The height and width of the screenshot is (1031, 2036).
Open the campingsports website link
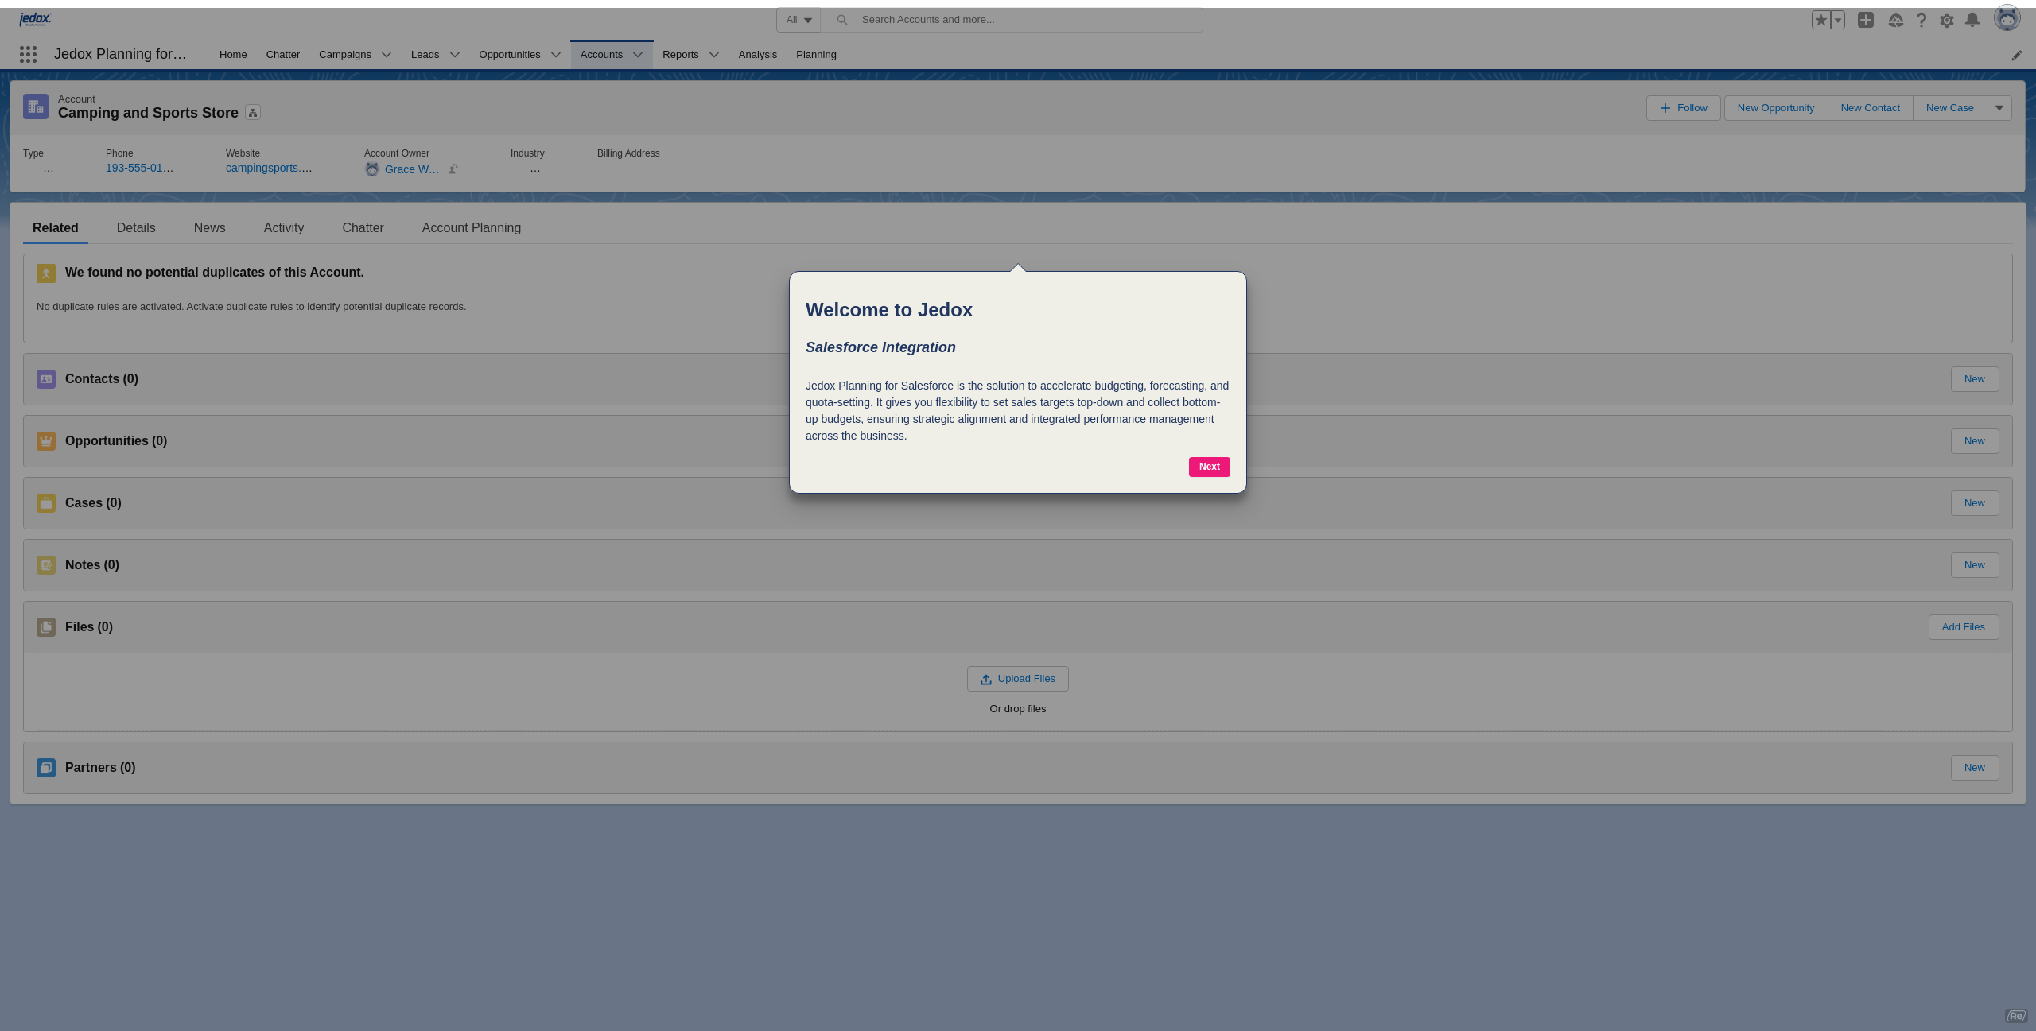[268, 168]
